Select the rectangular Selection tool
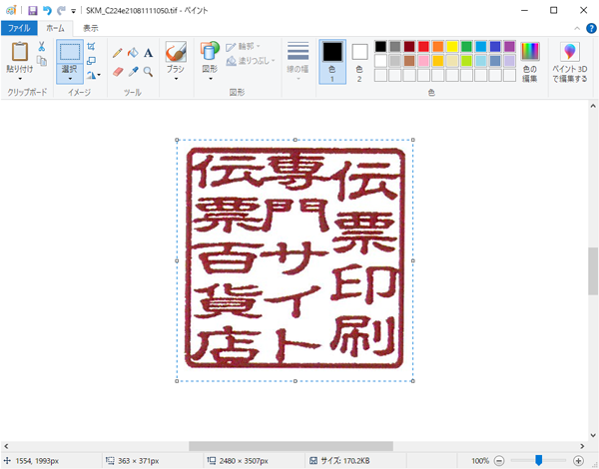The height and width of the screenshot is (469, 599). 70,52
